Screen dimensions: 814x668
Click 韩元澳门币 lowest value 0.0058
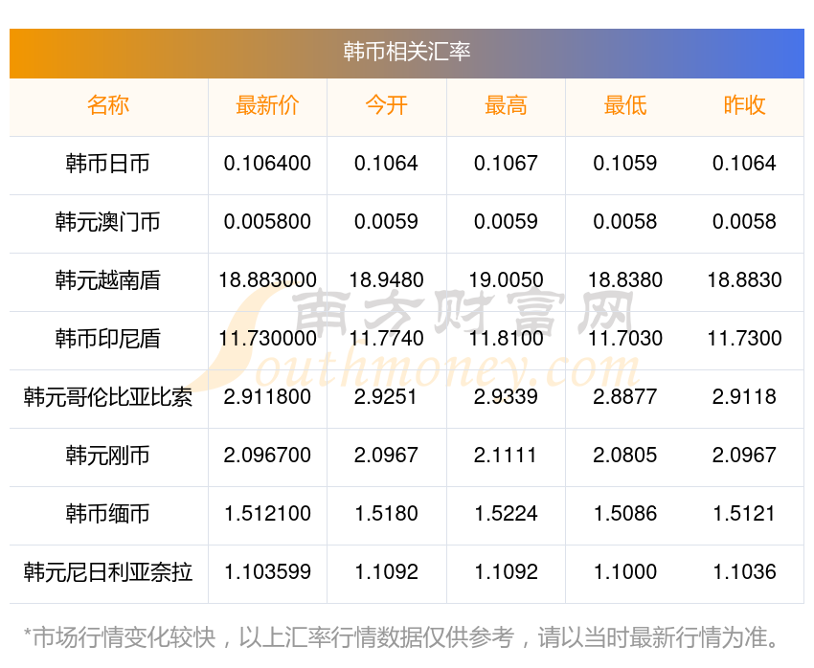pos(625,222)
